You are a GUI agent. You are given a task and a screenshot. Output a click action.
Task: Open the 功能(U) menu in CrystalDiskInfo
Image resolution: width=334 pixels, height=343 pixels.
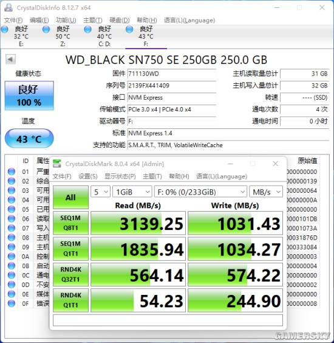point(66,20)
